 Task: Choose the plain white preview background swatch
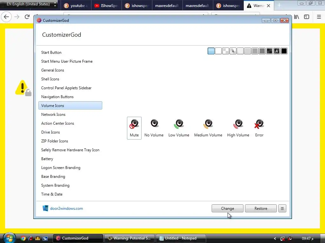pyautogui.click(x=218, y=51)
